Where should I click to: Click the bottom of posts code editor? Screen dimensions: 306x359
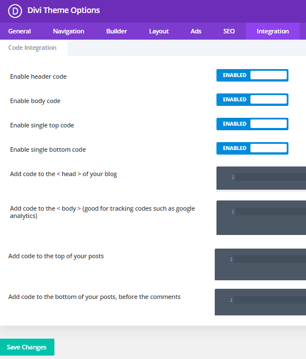click(260, 302)
